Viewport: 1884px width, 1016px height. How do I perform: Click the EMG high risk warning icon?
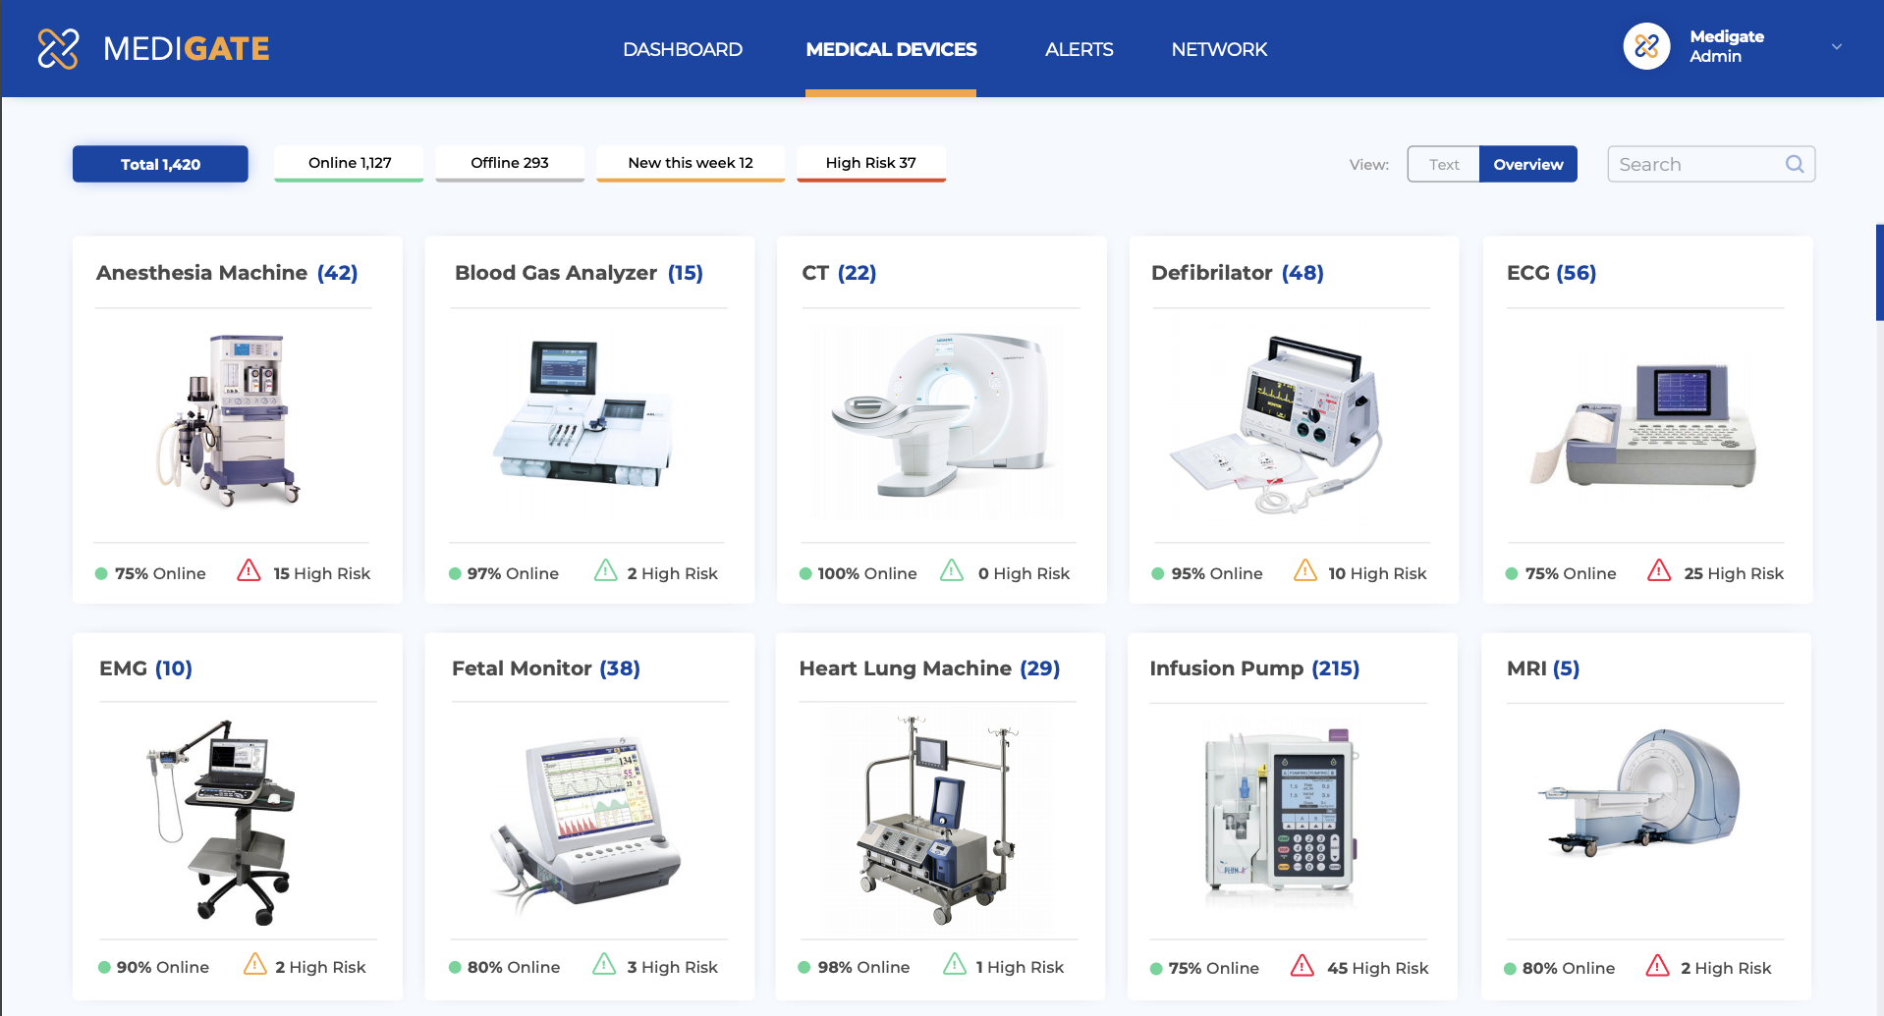click(x=254, y=964)
